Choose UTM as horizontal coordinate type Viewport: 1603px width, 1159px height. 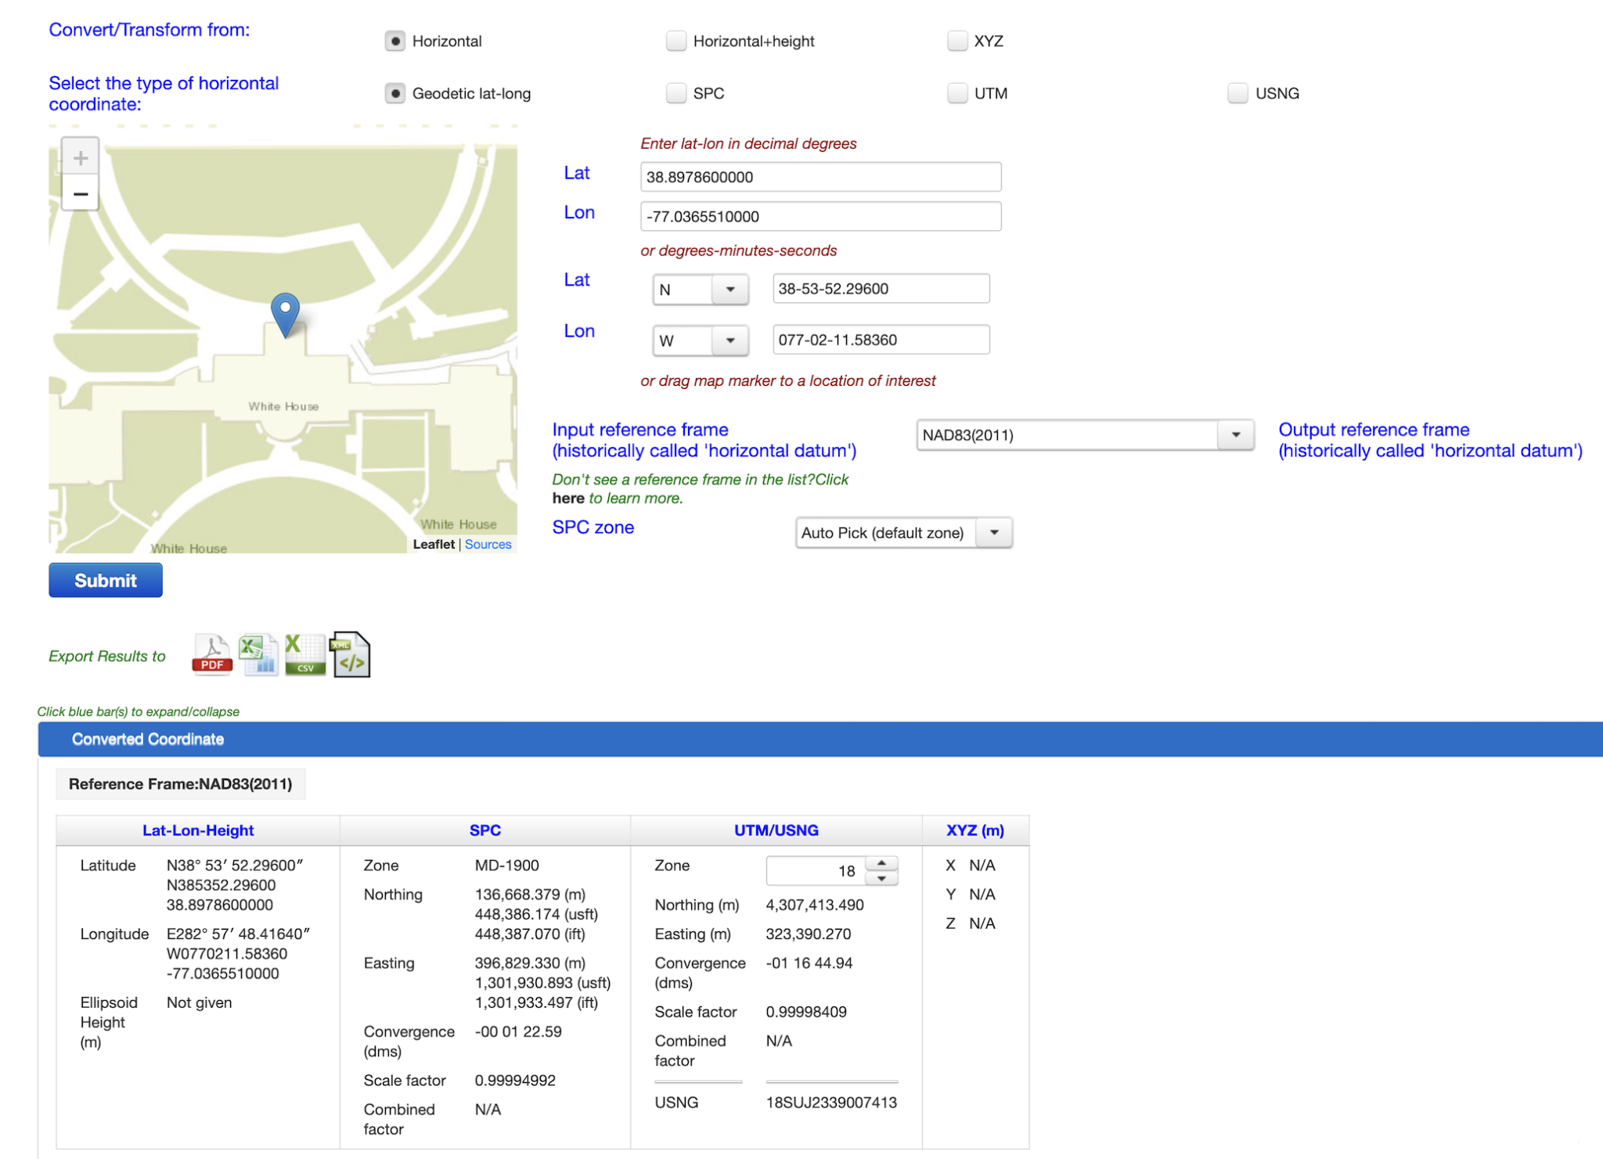click(956, 93)
